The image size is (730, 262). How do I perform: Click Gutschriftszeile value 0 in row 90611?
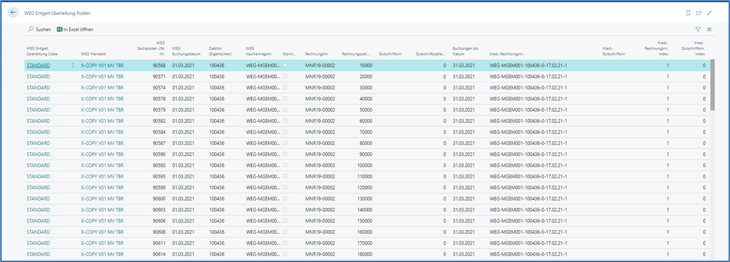(444, 243)
